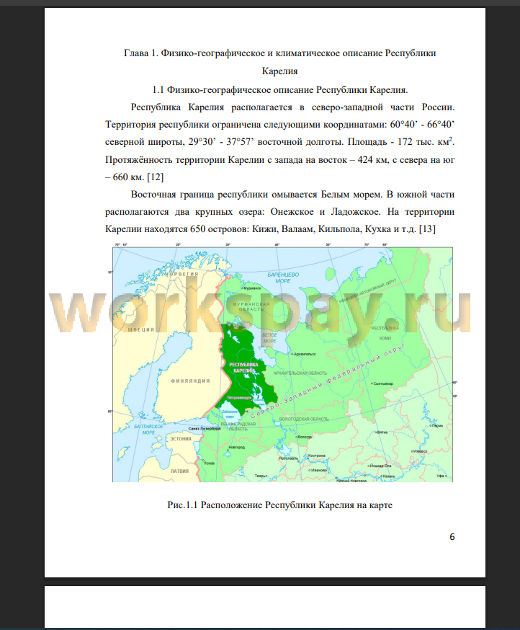Click the map label 'ЛАТВИЯ'

(179, 471)
